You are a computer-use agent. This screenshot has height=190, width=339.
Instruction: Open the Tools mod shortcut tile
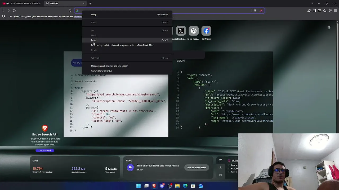pos(194,31)
